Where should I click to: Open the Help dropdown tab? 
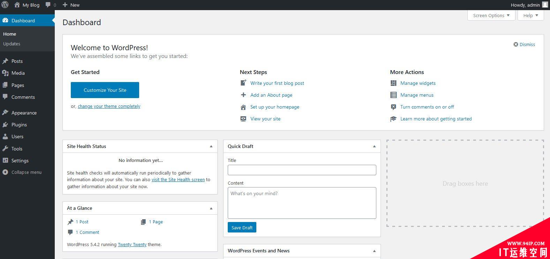531,15
